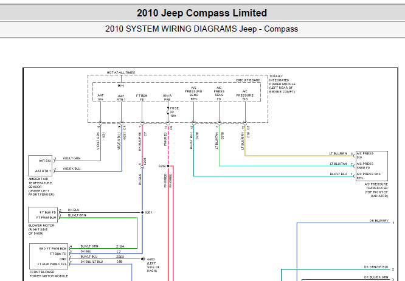405x281 pixels.
Task: Click the 'C201' connector label
Action: [x=145, y=161]
